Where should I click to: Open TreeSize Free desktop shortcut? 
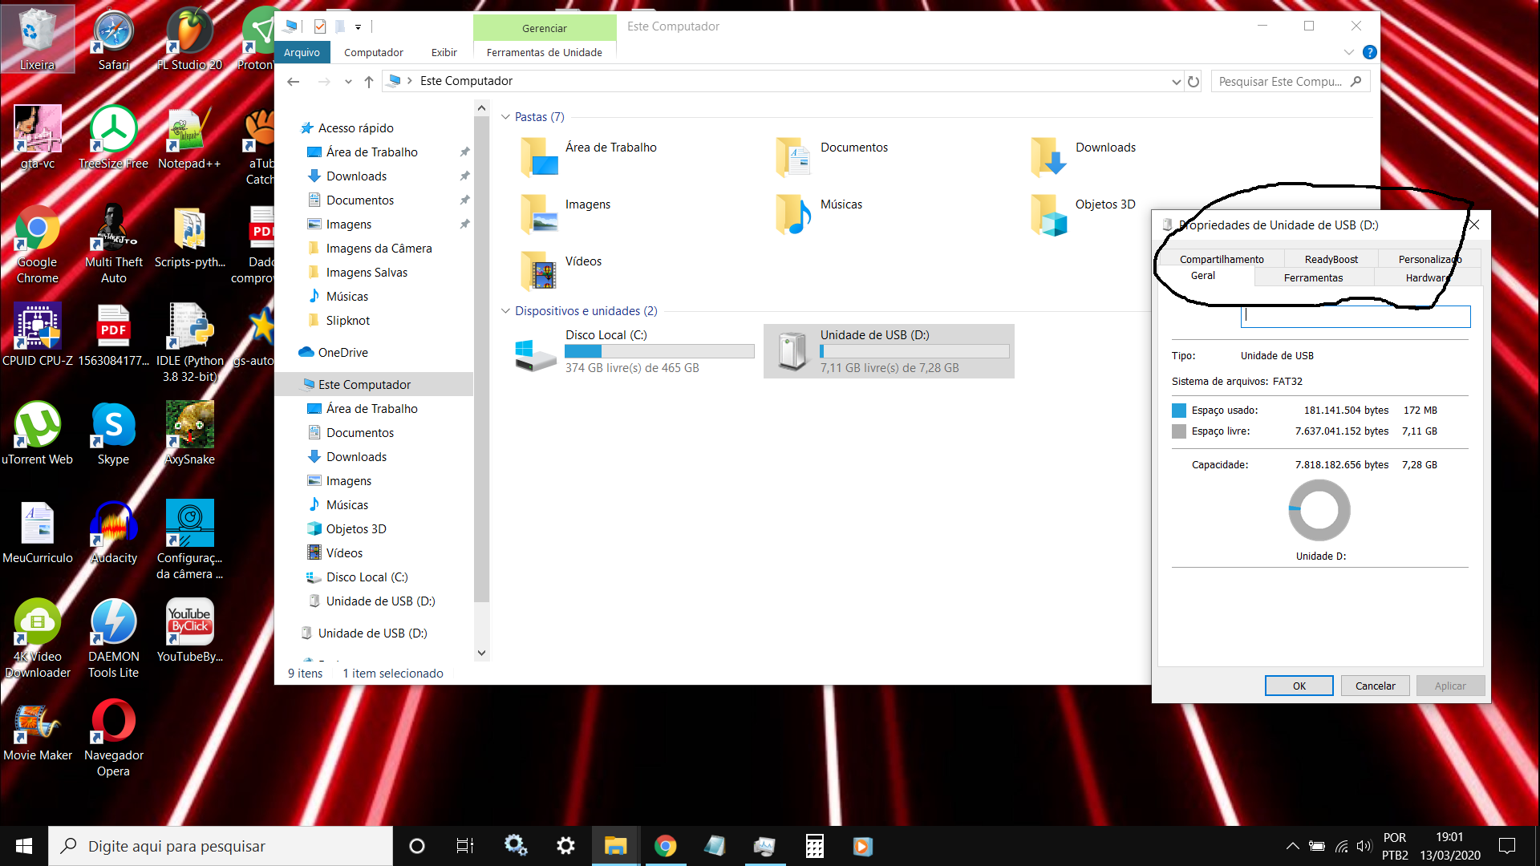[x=113, y=137]
